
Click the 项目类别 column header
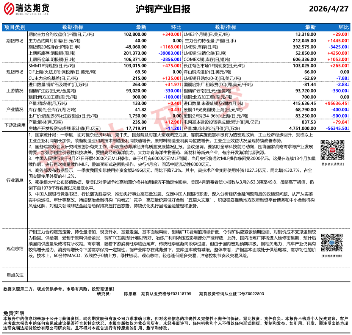[x=15, y=27]
